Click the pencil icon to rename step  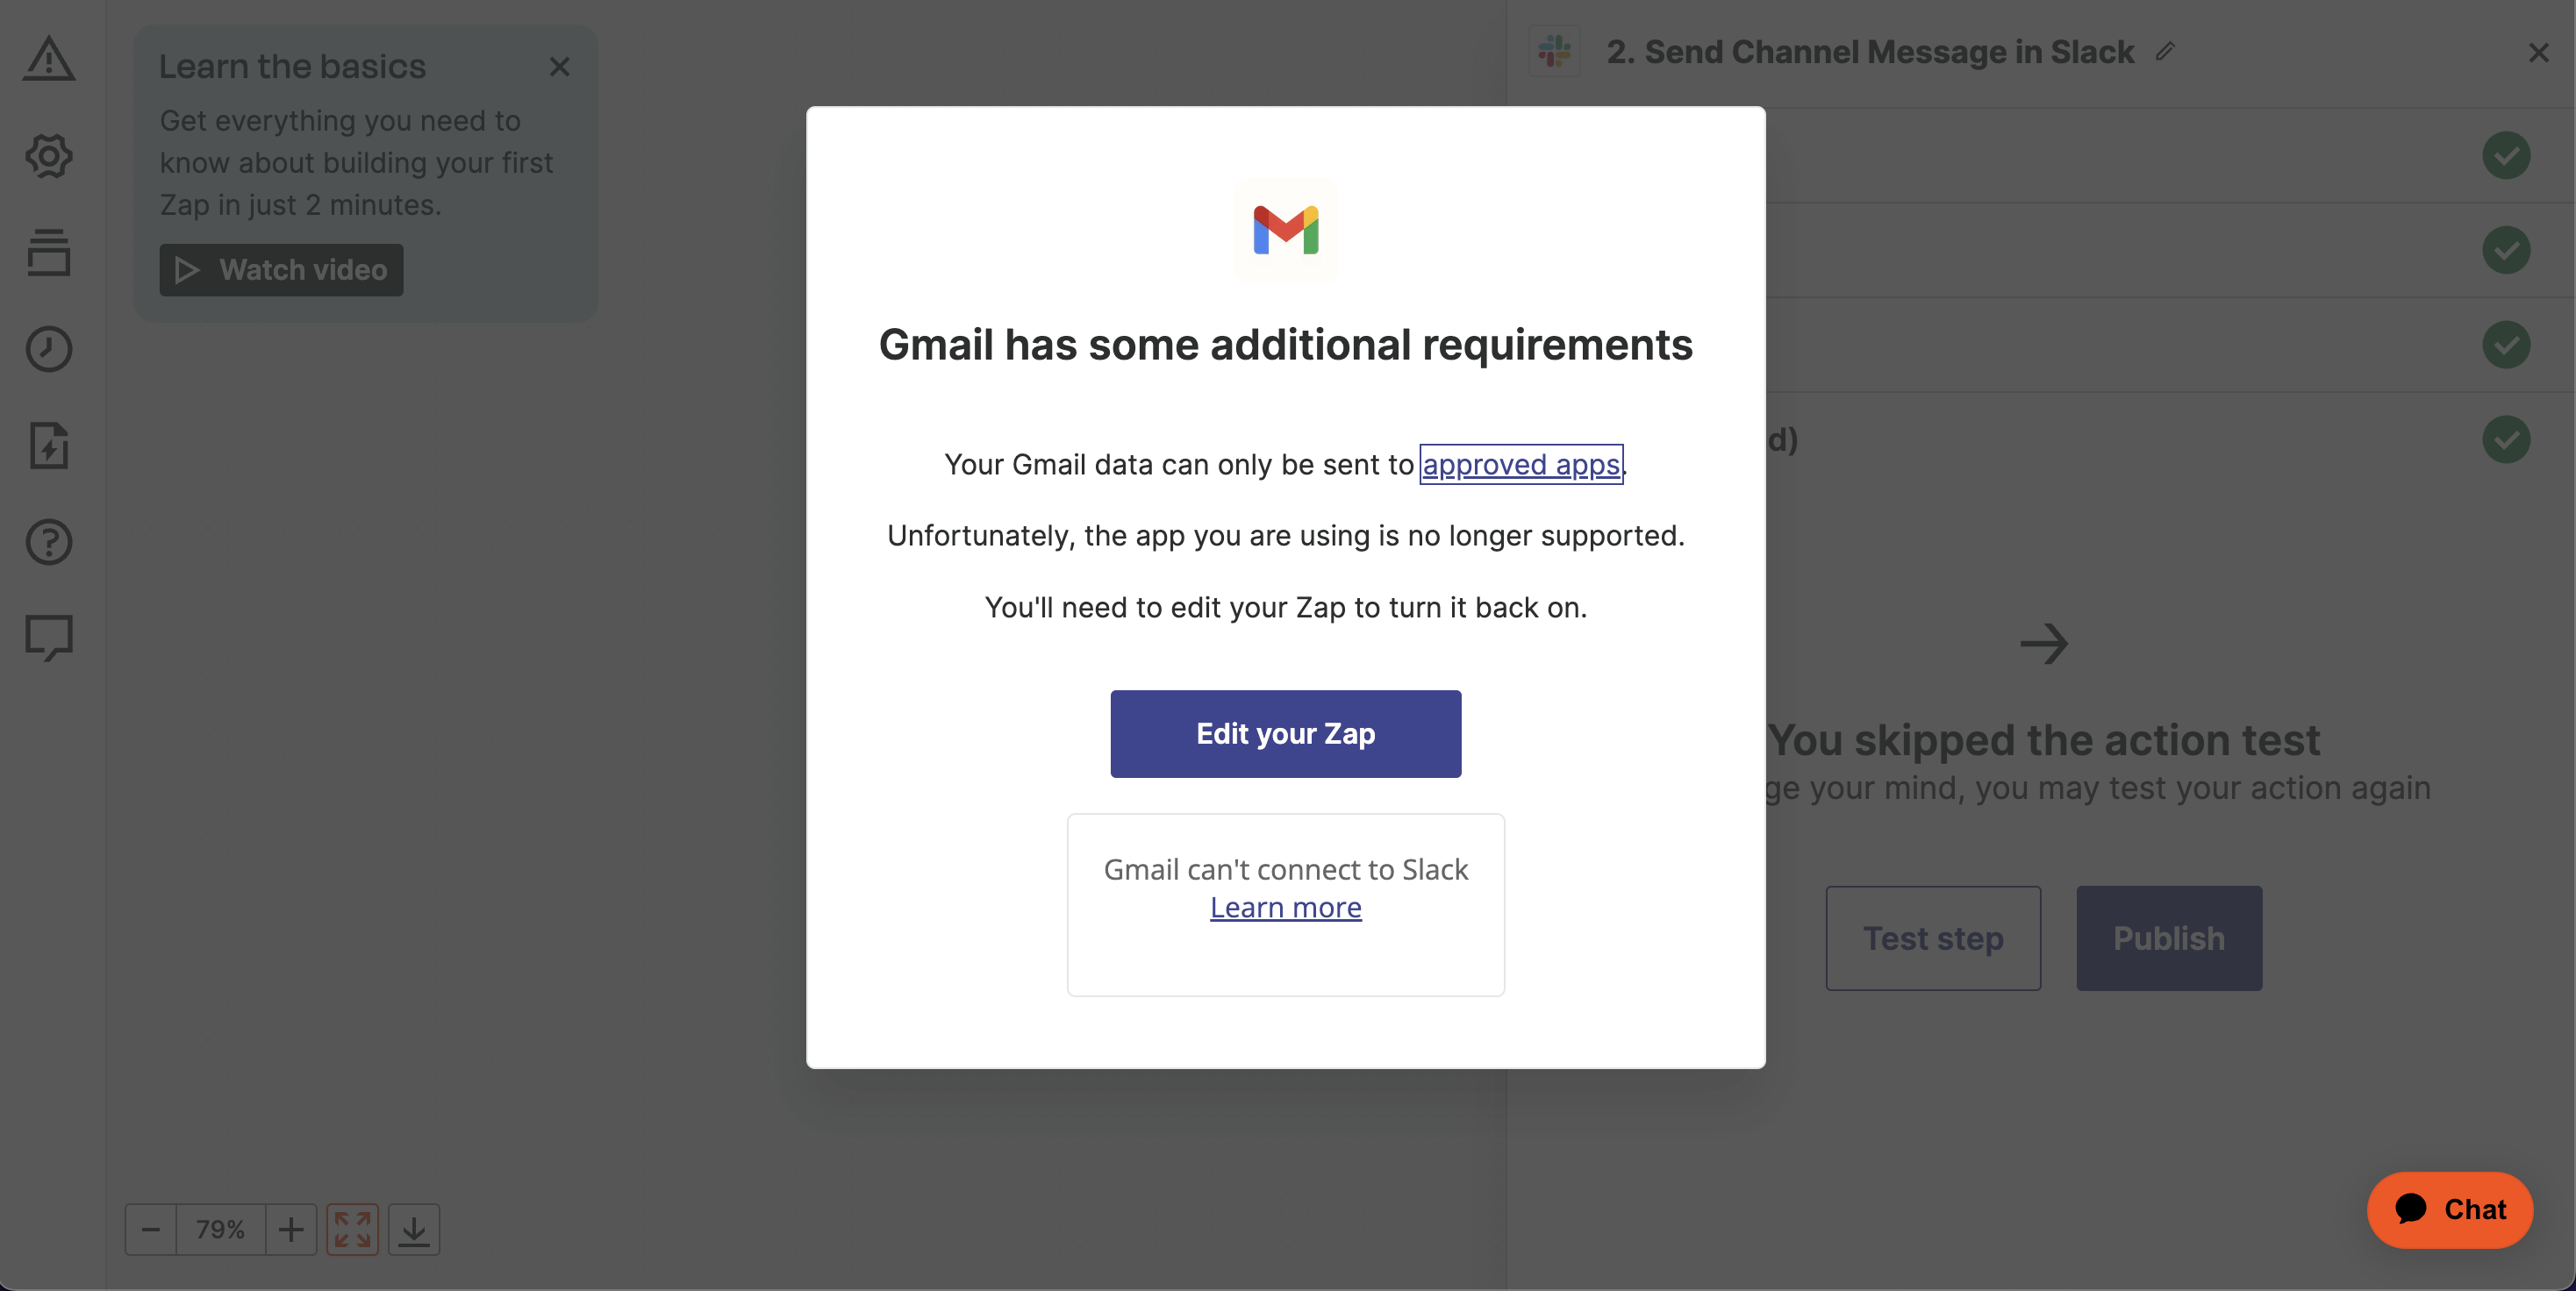[x=2165, y=51]
